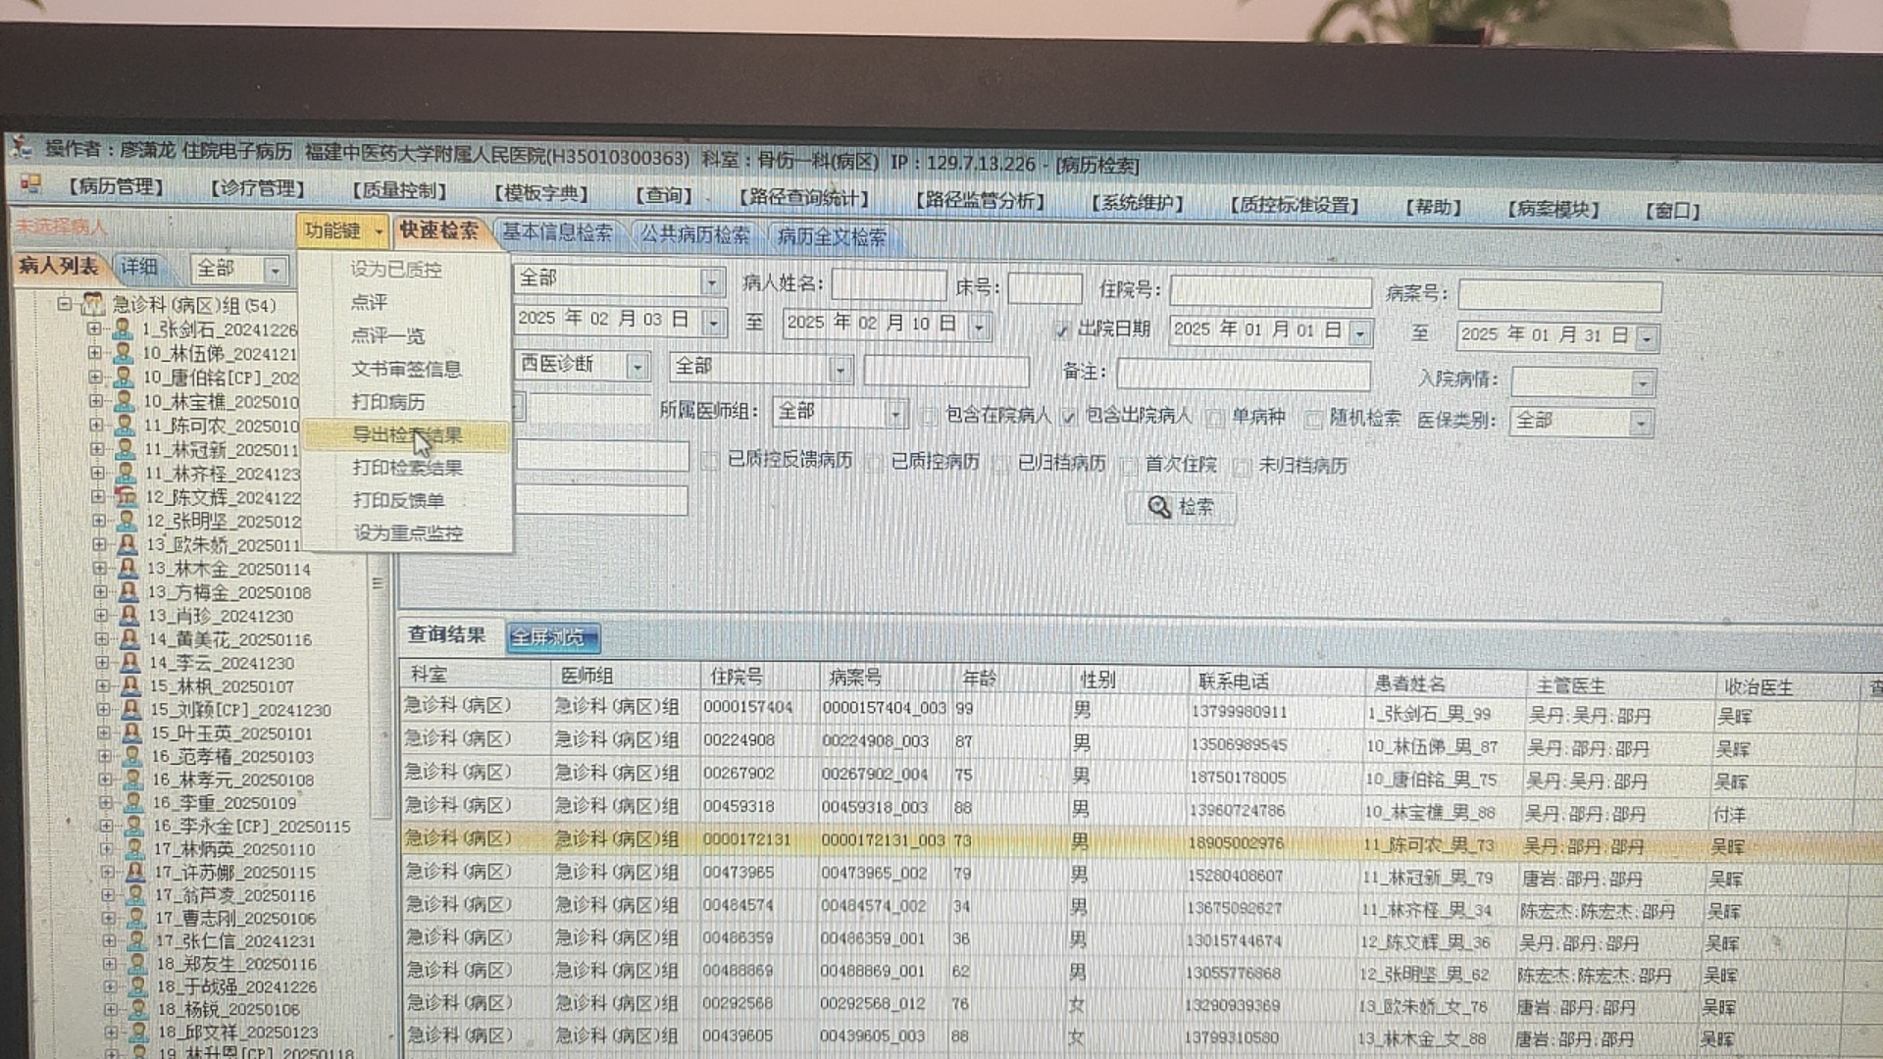Enable the 包含在院病人 checkbox
The image size is (1883, 1059).
(929, 417)
